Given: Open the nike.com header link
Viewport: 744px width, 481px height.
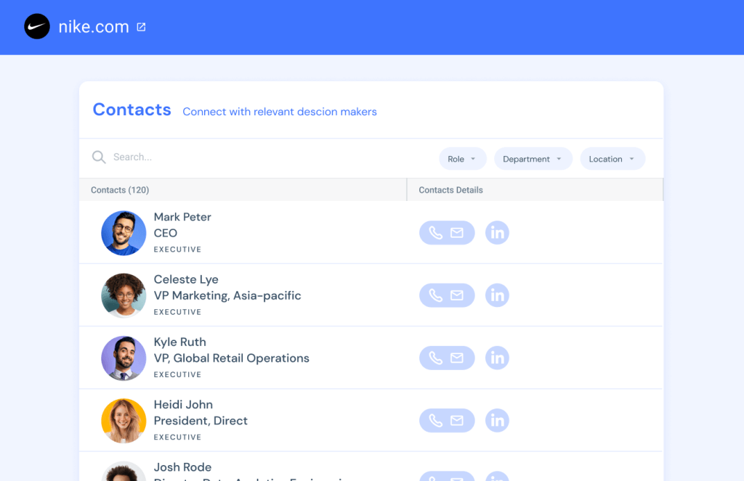Looking at the screenshot, I should 94,27.
